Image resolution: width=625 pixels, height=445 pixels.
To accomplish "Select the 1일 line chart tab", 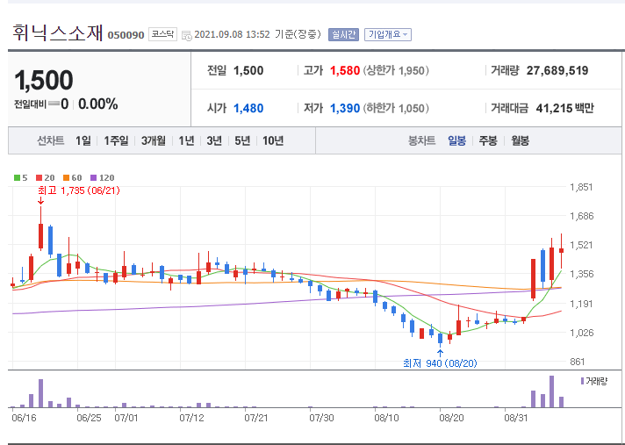I will tap(83, 140).
